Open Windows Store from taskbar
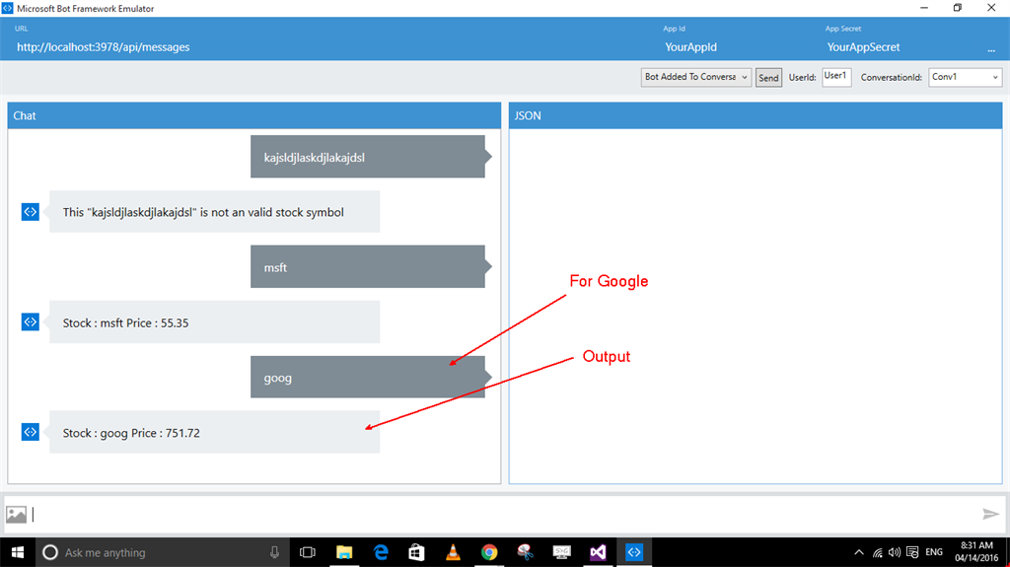This screenshot has height=567, width=1010. [417, 552]
